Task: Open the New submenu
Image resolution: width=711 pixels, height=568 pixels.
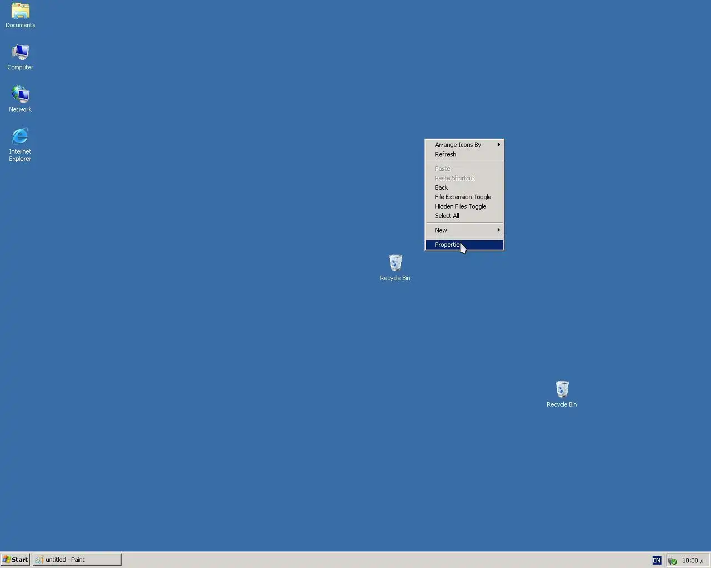Action: click(x=464, y=230)
